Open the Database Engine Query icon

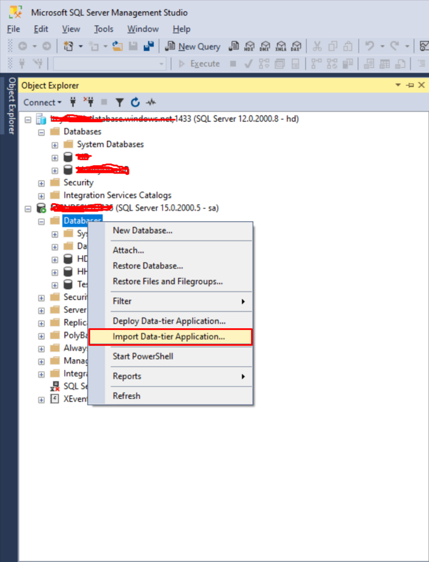234,46
